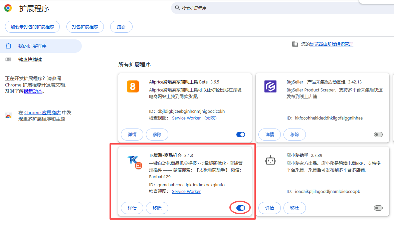Select 我的扩展程序 sidebar icon
394x231 pixels.
point(8,46)
